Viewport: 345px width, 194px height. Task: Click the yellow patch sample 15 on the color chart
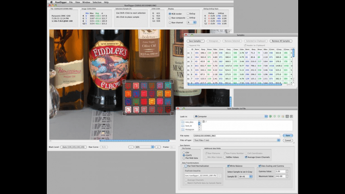(152, 101)
